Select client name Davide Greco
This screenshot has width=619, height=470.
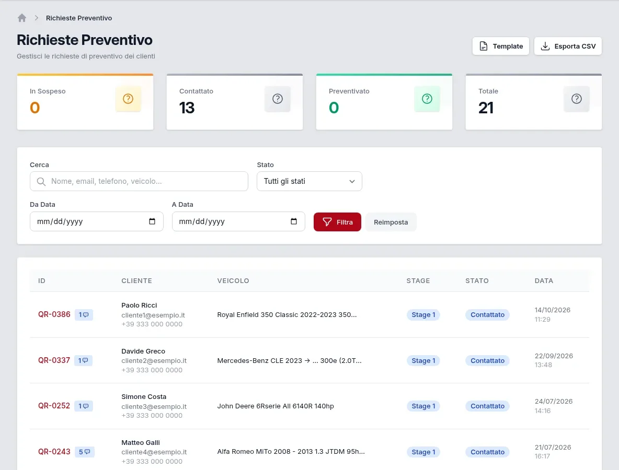pos(143,351)
